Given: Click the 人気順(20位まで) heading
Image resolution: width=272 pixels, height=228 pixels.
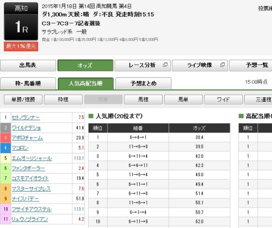Looking at the screenshot, I should coord(119,116).
